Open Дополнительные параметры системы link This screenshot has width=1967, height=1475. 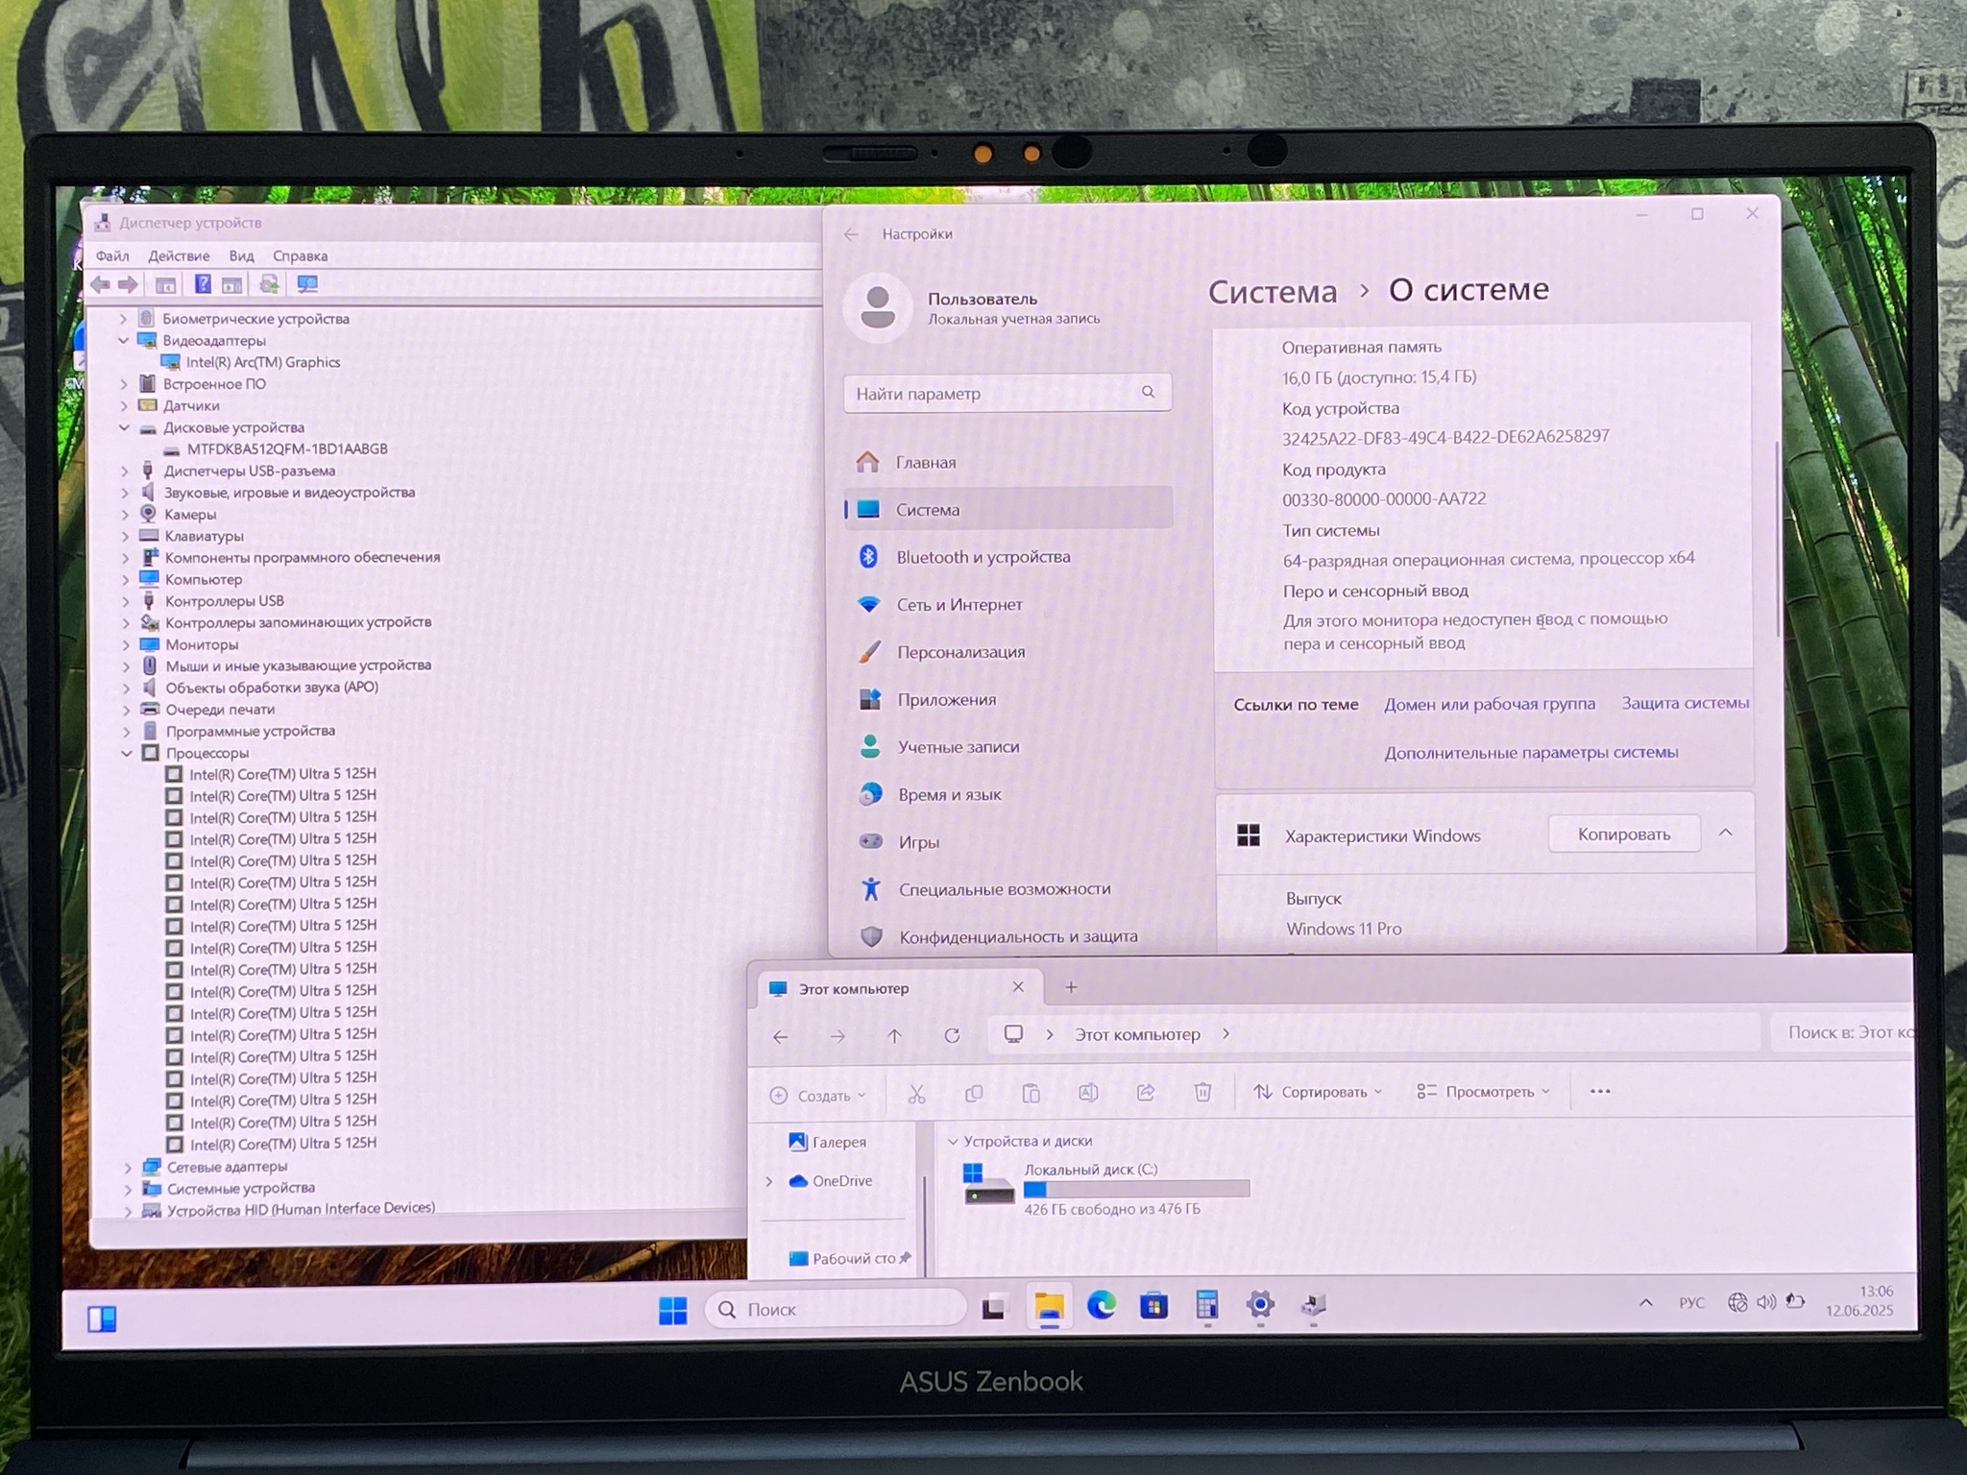point(1531,753)
